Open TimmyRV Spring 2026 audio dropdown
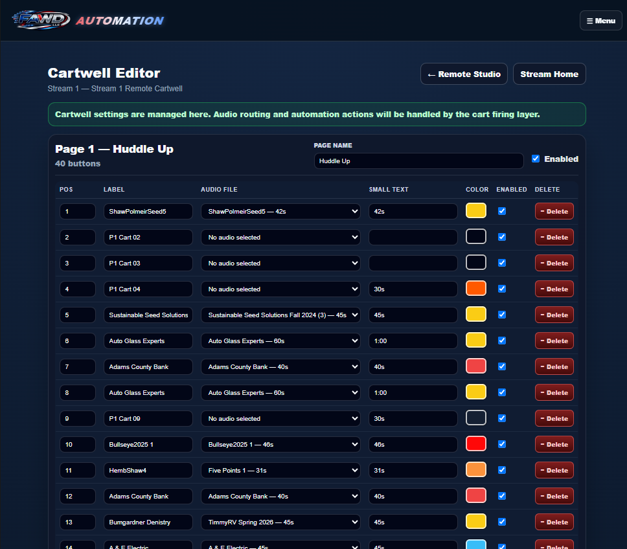 pos(280,522)
